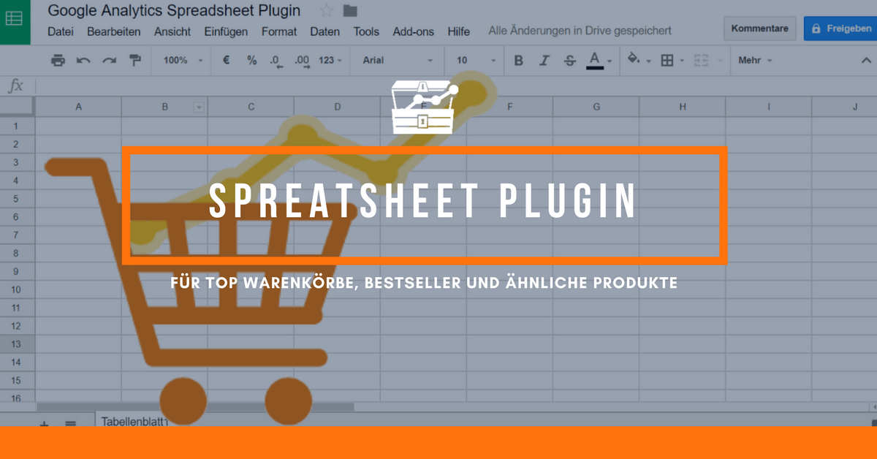Toggle bold formatting
877x459 pixels.
(518, 61)
